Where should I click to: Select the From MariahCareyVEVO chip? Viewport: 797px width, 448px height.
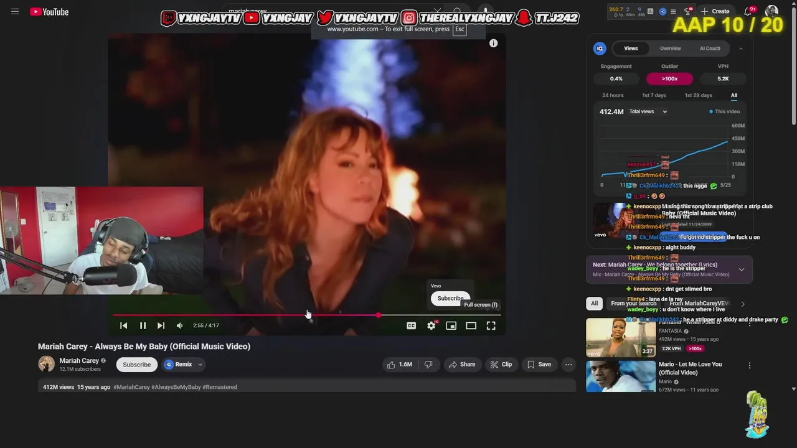click(700, 303)
